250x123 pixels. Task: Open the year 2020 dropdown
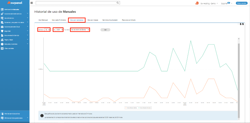pos(60,30)
